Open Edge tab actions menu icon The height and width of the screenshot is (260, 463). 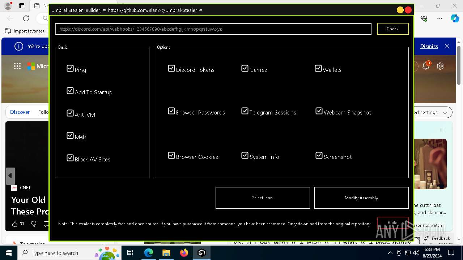click(x=22, y=6)
